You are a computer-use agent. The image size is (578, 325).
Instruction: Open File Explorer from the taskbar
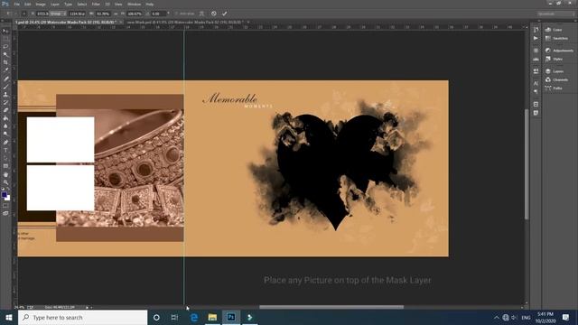[212, 317]
